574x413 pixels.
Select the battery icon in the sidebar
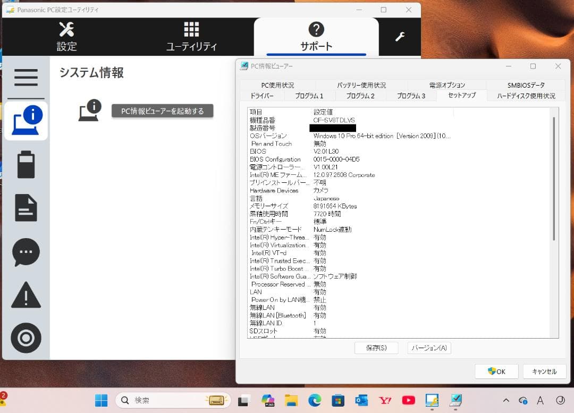tap(26, 164)
